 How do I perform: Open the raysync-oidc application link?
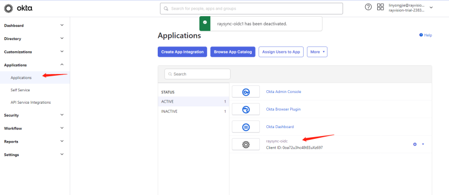coord(277,141)
